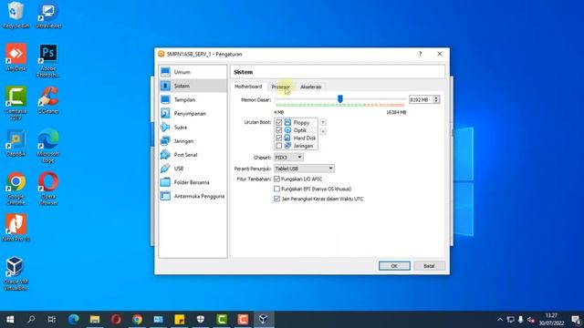
Task: Open Microsoft Edge desktop shortcut
Action: click(48, 146)
